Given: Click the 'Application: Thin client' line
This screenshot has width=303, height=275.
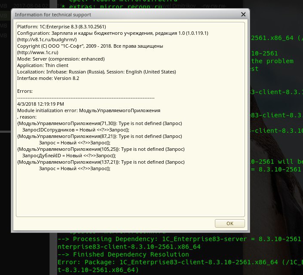Looking at the screenshot, I should coord(43,65).
